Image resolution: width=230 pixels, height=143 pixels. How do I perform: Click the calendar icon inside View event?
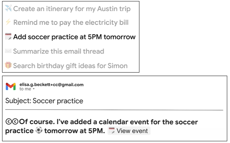click(112, 131)
